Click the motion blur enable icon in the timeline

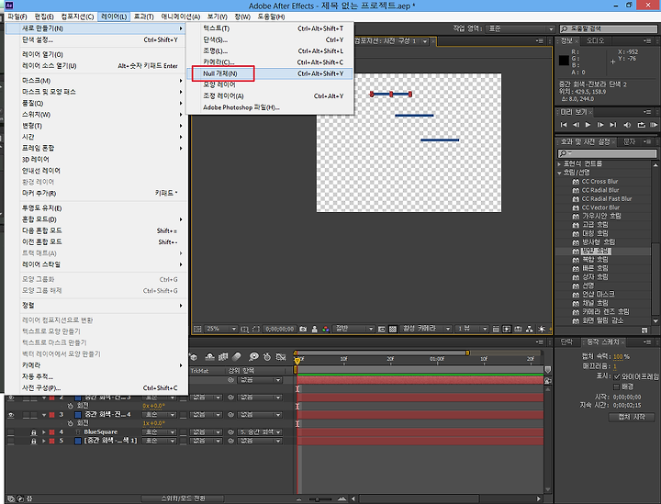click(237, 357)
